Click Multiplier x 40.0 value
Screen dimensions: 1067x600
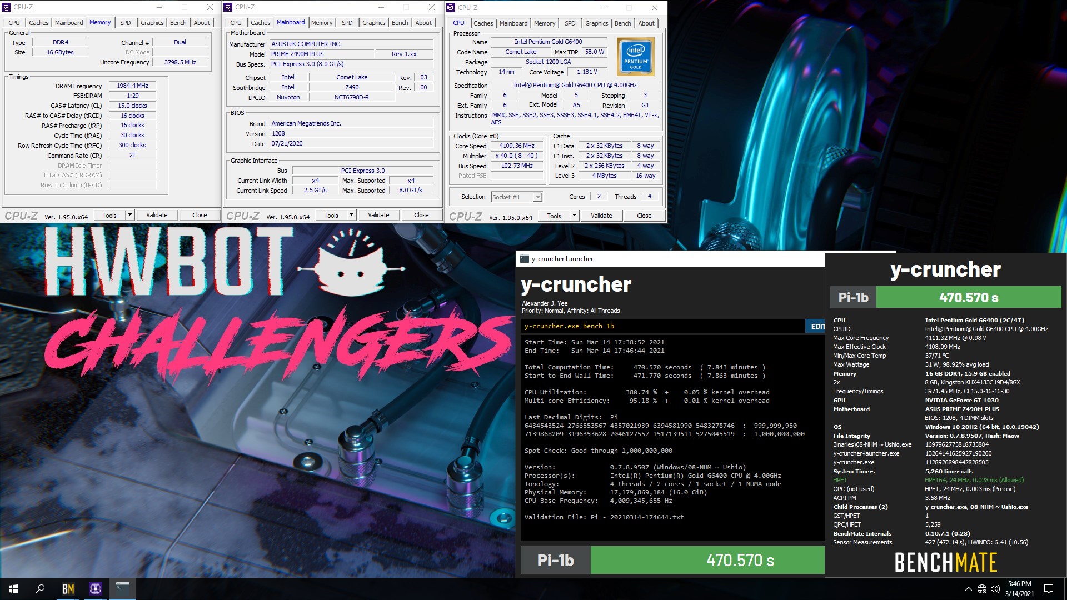[x=517, y=156]
